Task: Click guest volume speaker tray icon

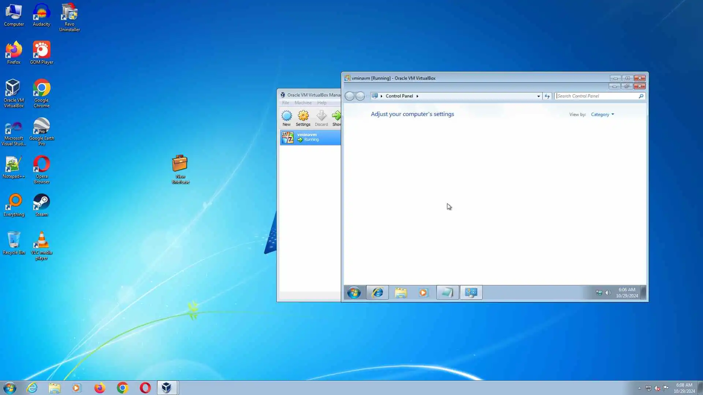Action: point(608,293)
